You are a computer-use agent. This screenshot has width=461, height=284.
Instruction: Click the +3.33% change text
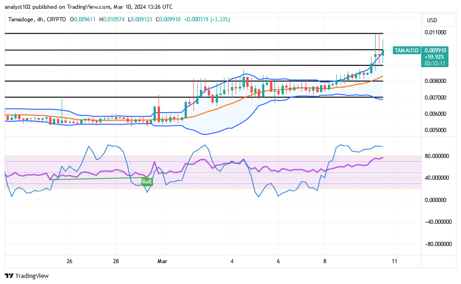tap(220, 19)
